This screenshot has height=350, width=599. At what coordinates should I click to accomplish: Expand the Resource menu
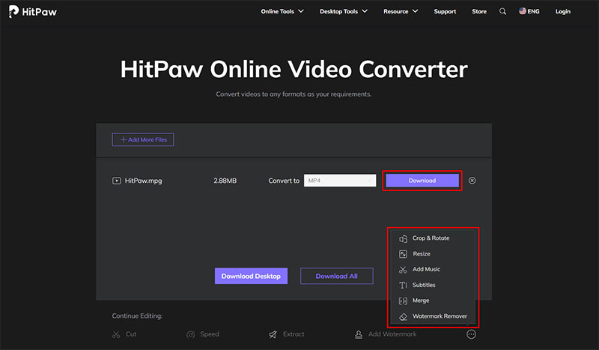(x=401, y=11)
